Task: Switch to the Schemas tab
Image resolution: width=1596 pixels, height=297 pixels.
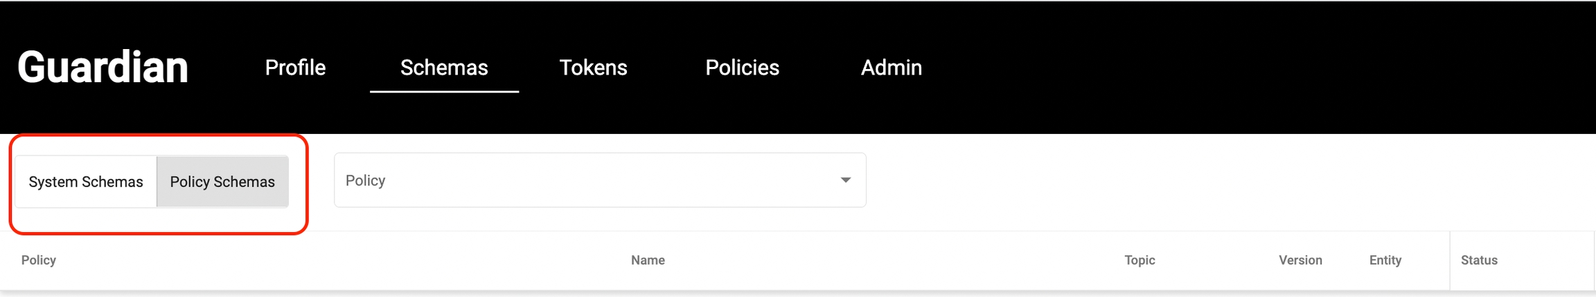Action: click(x=444, y=68)
